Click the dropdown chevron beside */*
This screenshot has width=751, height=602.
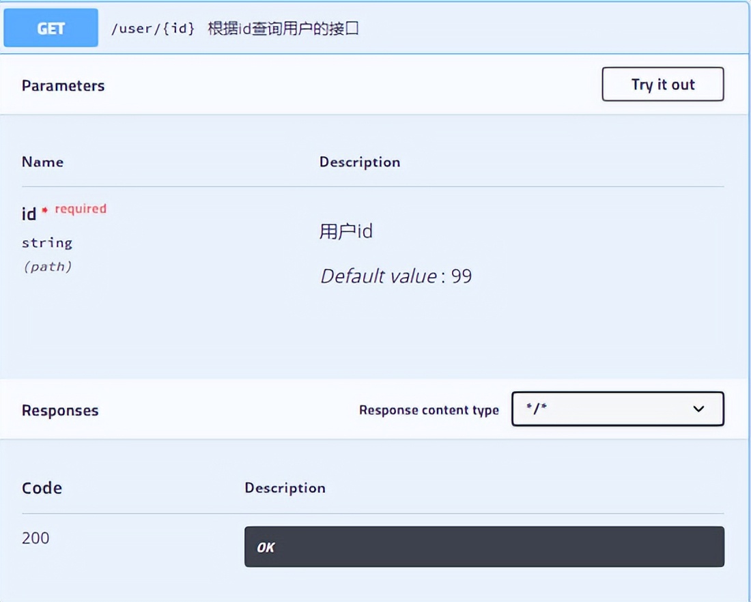[x=698, y=408]
